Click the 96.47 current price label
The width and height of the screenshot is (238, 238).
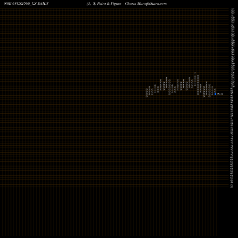pos(220,94)
